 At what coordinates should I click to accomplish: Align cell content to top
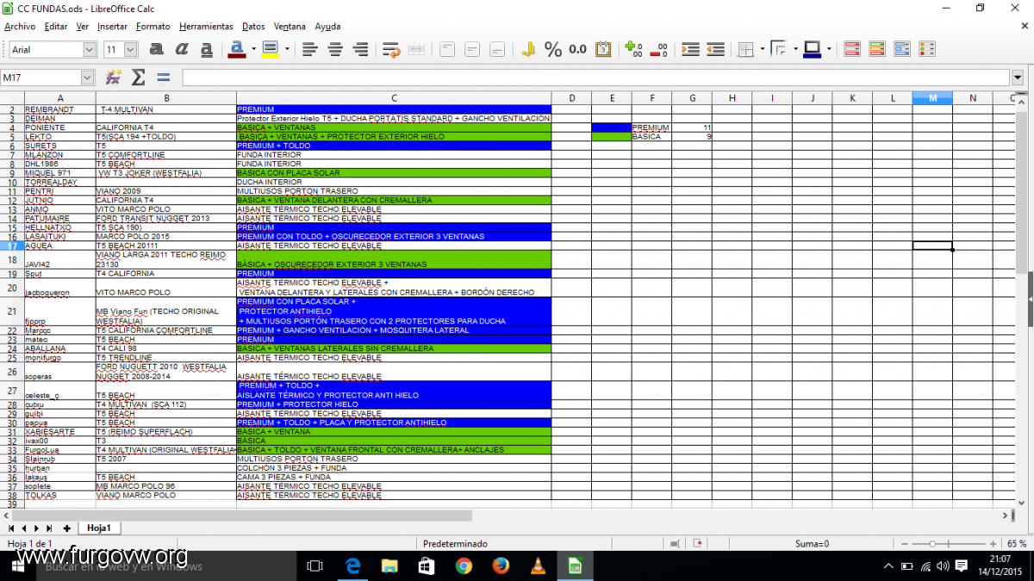coord(446,49)
